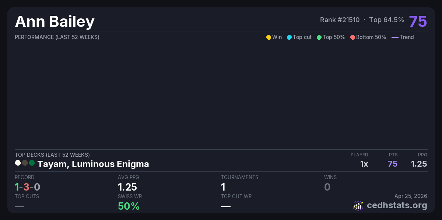The height and width of the screenshot is (220, 442).
Task: Toggle the green Top 50% legend marker
Action: coord(319,37)
